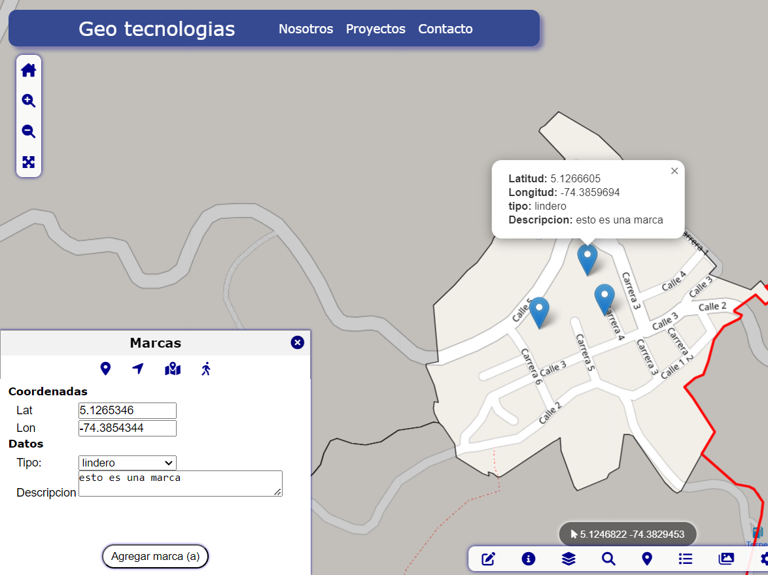The image size is (768, 575).
Task: Expand the Tipo dropdown showing lindero
Action: [128, 463]
